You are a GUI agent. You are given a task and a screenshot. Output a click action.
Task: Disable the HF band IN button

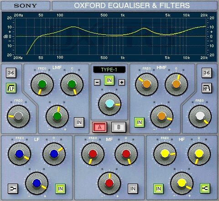click(x=158, y=189)
